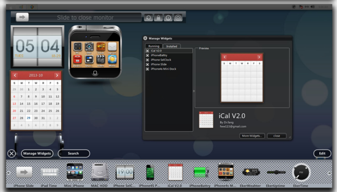
Task: Go to previous month in 2013-10 calendar
Action: click(x=15, y=75)
